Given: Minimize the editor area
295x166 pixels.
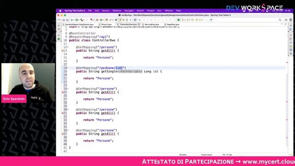Looking at the screenshot, I should click(x=282, y=24).
